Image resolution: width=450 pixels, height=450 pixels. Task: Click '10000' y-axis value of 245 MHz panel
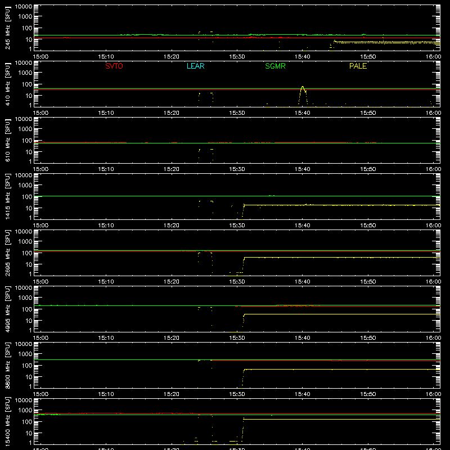24,7
